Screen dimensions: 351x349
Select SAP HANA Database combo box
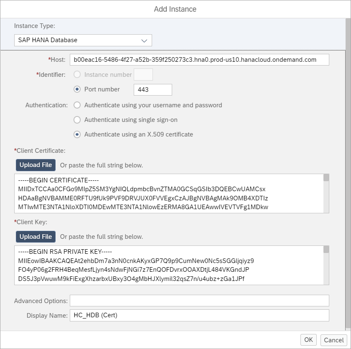point(83,40)
